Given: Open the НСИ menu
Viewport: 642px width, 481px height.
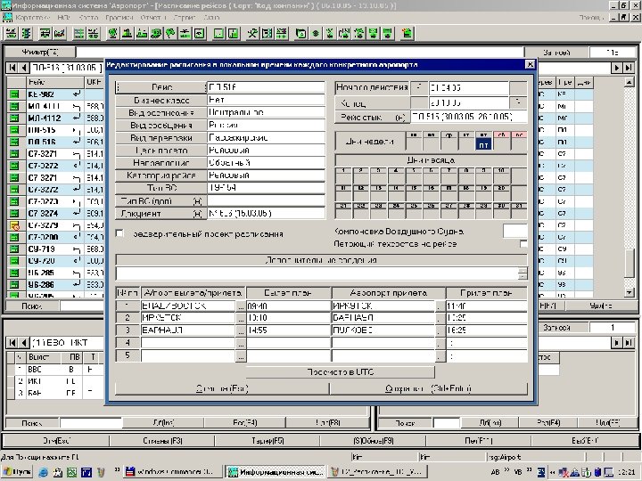Looking at the screenshot, I should point(63,18).
